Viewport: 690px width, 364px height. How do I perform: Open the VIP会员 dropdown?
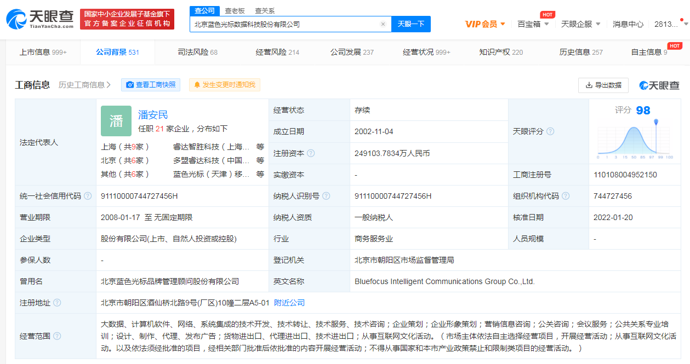tap(485, 24)
